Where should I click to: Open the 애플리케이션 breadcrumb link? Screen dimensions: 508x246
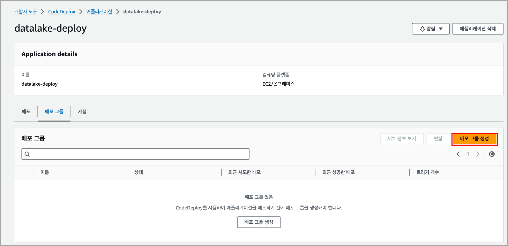point(99,11)
